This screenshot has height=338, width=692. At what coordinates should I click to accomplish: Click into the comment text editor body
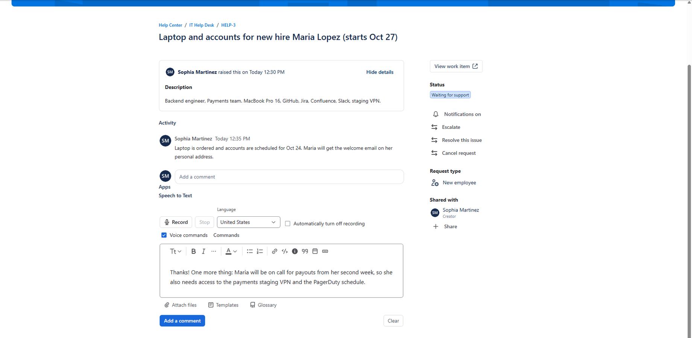click(281, 277)
